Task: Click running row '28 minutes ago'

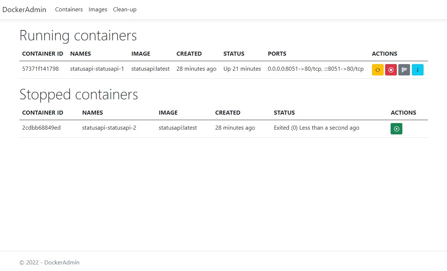Action: point(196,68)
